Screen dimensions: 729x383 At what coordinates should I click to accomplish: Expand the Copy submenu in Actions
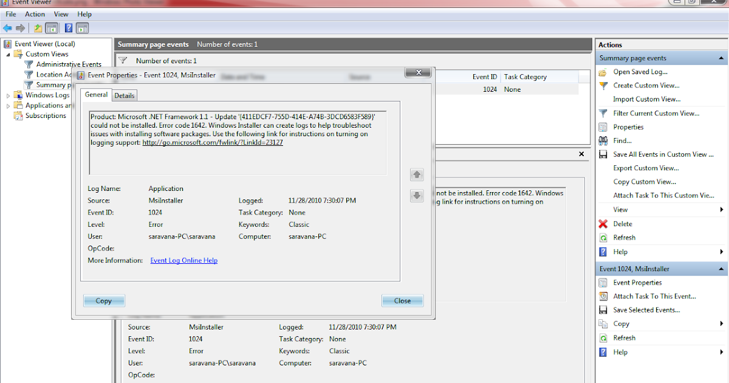pos(722,324)
